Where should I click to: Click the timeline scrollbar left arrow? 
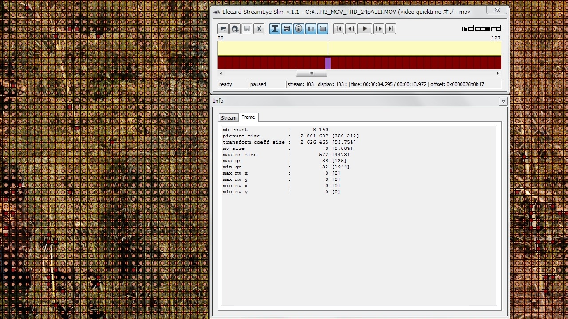coord(221,74)
